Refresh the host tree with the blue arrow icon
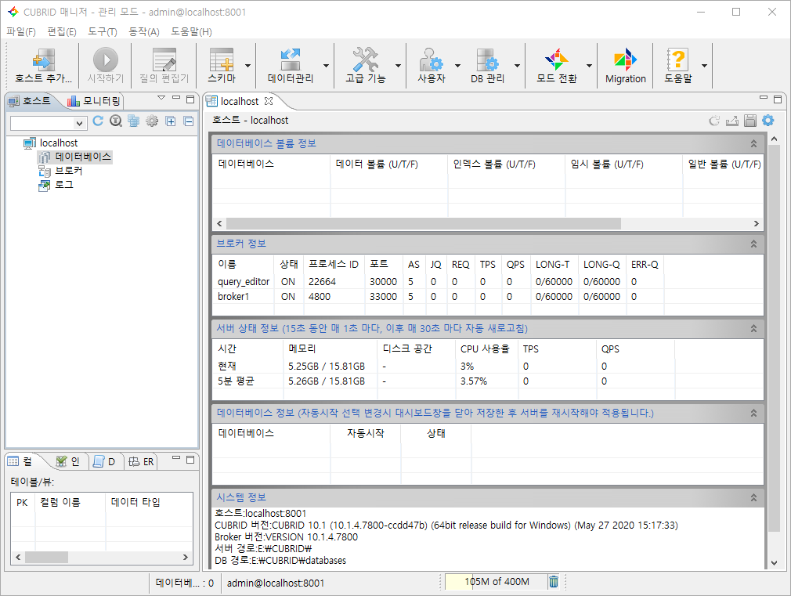This screenshot has width=791, height=596. click(x=98, y=121)
